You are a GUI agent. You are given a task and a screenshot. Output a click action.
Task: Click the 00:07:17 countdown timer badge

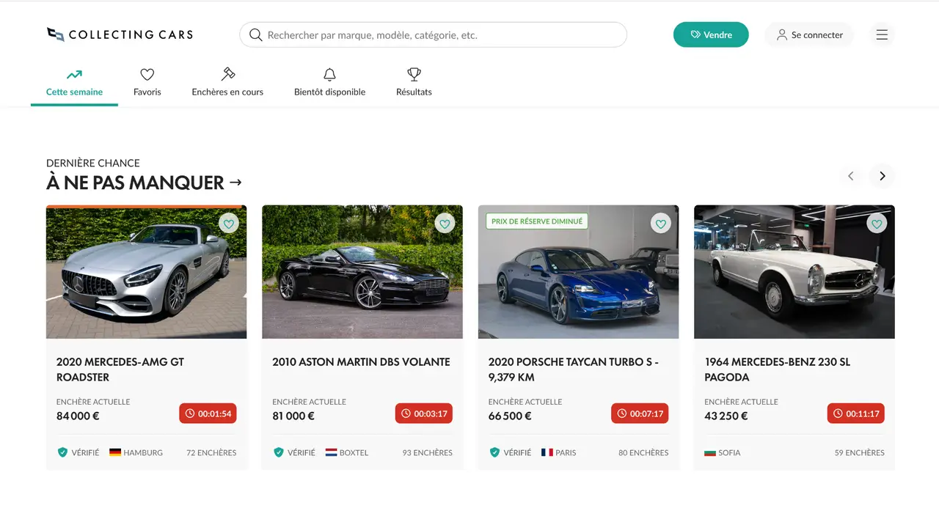[x=640, y=413]
